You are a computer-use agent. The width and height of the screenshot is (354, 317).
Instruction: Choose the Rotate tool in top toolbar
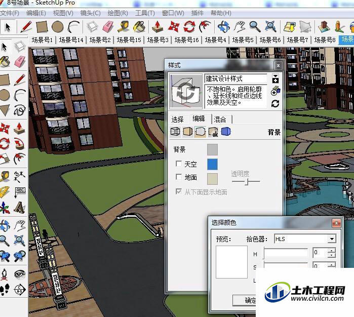pyautogui.click(x=189, y=27)
